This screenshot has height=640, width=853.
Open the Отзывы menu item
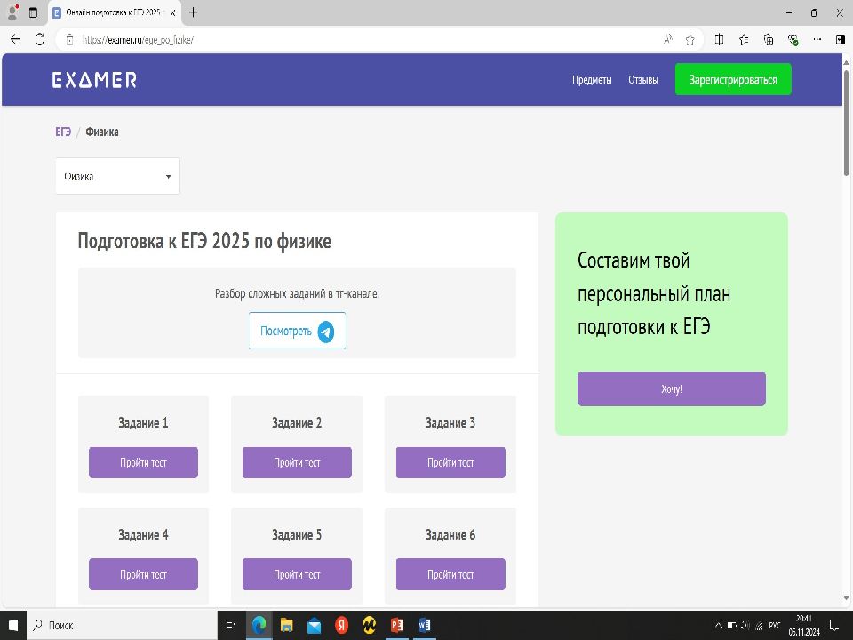point(643,80)
